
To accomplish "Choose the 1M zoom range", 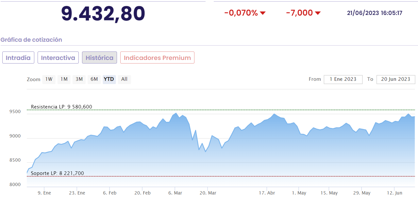I will pyautogui.click(x=64, y=79).
